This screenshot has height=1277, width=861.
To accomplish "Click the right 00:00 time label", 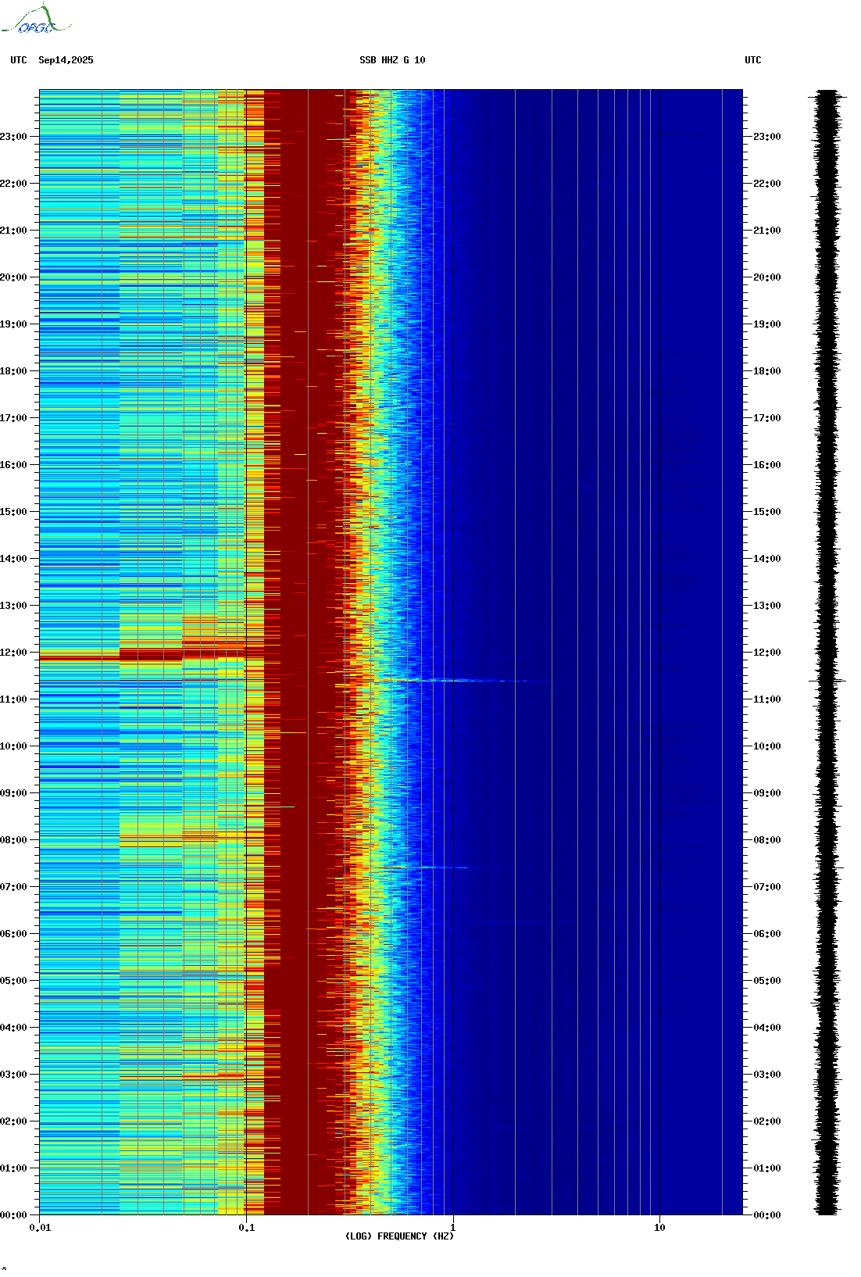I will [767, 1215].
